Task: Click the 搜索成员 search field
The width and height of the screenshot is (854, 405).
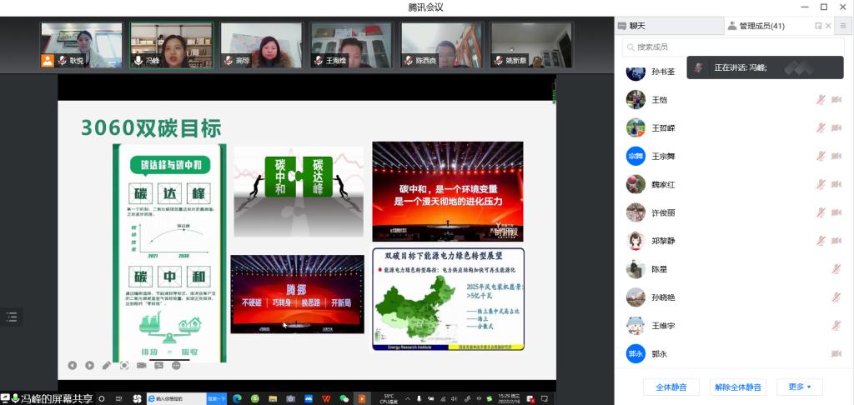Action: 732,47
